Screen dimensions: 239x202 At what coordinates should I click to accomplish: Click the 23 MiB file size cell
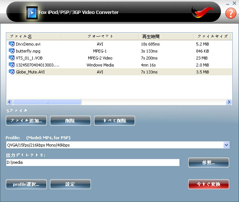(x=202, y=58)
